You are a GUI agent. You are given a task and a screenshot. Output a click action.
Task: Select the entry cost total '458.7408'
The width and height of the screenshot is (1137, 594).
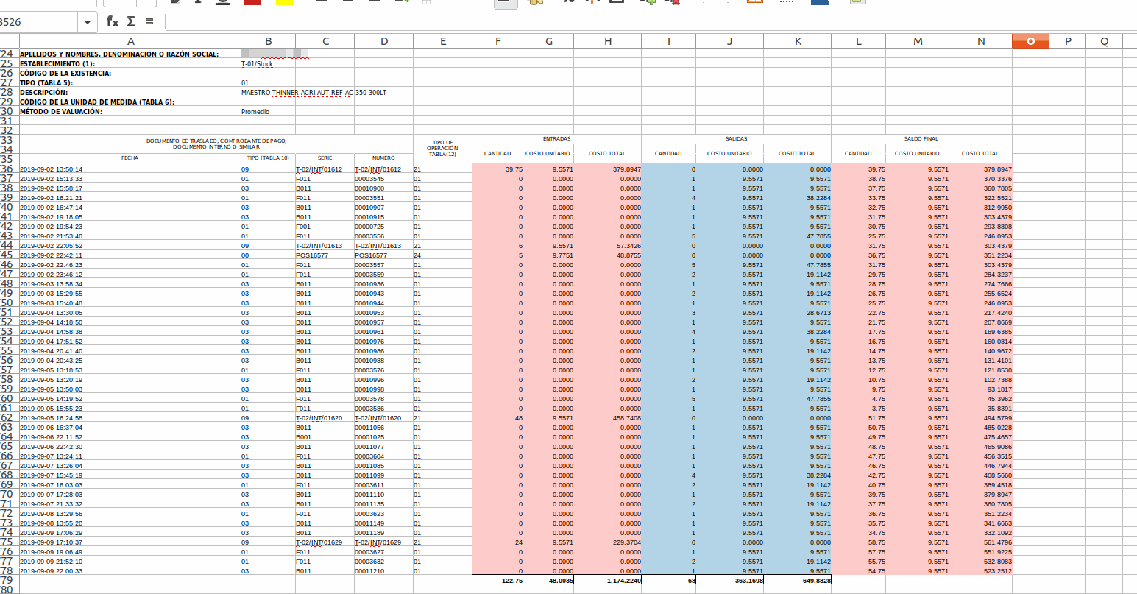(608, 417)
